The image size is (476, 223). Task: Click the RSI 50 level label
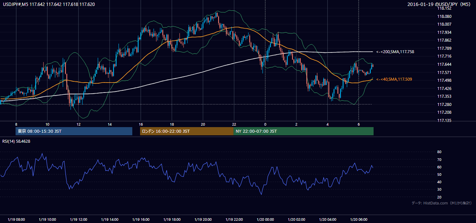439,175
